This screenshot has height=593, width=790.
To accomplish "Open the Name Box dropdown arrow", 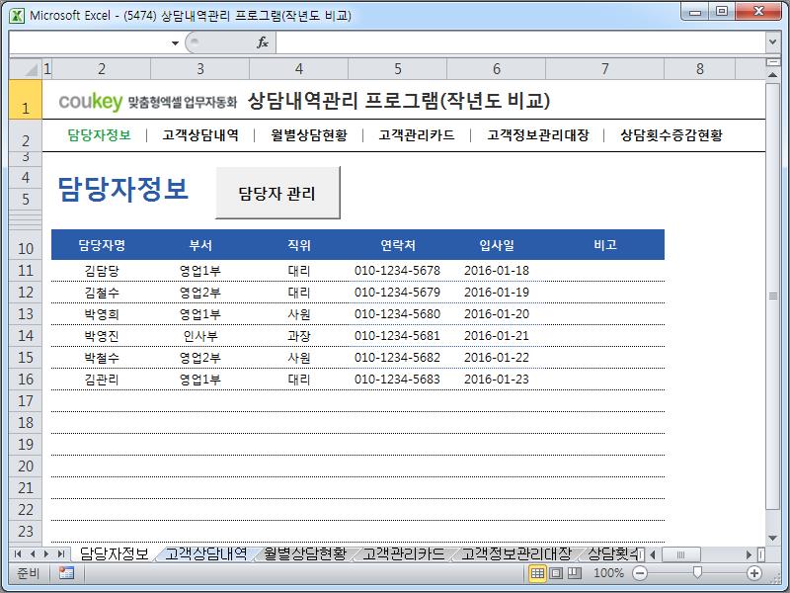I will [175, 42].
